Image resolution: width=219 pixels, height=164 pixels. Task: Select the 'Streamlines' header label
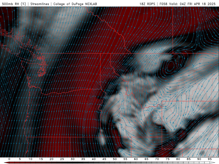[x=40, y=4]
